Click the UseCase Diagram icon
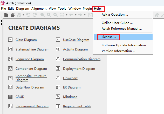 coord(58,40)
